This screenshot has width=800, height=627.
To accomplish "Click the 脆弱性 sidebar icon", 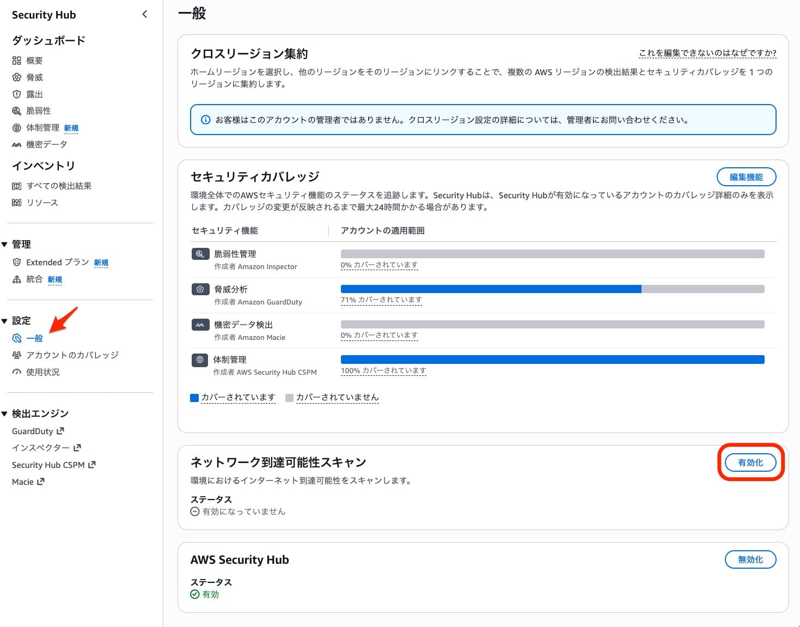I will pyautogui.click(x=17, y=111).
